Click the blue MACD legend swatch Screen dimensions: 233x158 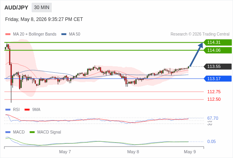[8, 132]
